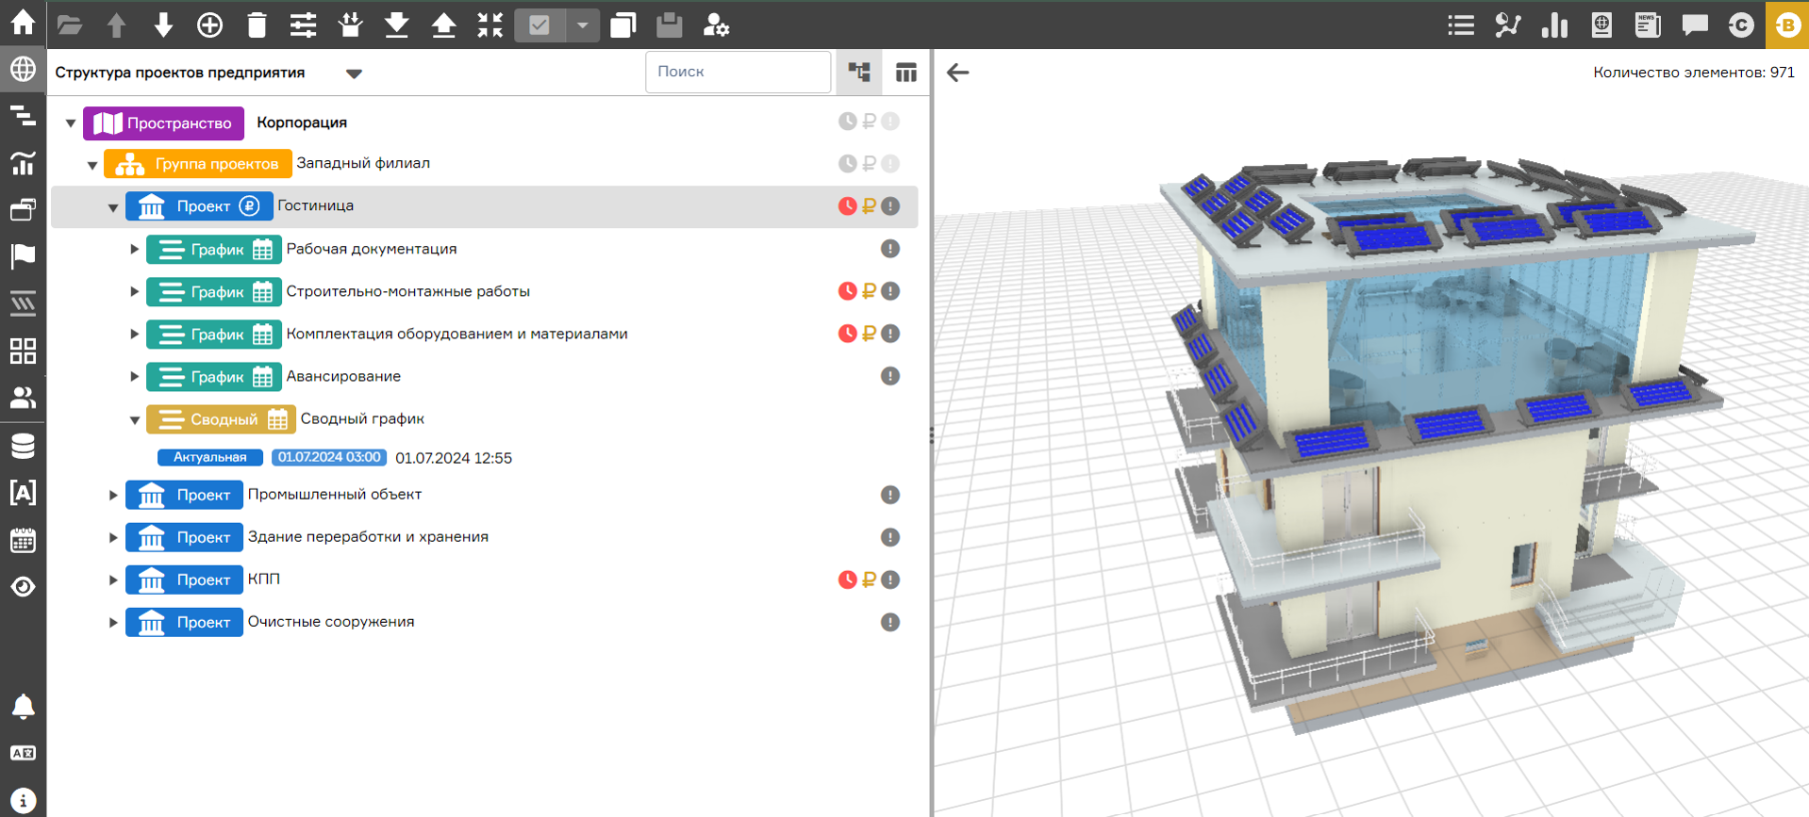Click the panel splitter handle

coord(932,434)
